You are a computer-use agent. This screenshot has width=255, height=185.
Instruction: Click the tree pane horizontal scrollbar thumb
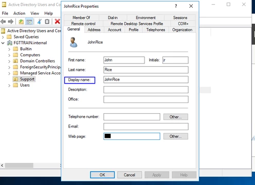pyautogui.click(x=19, y=166)
